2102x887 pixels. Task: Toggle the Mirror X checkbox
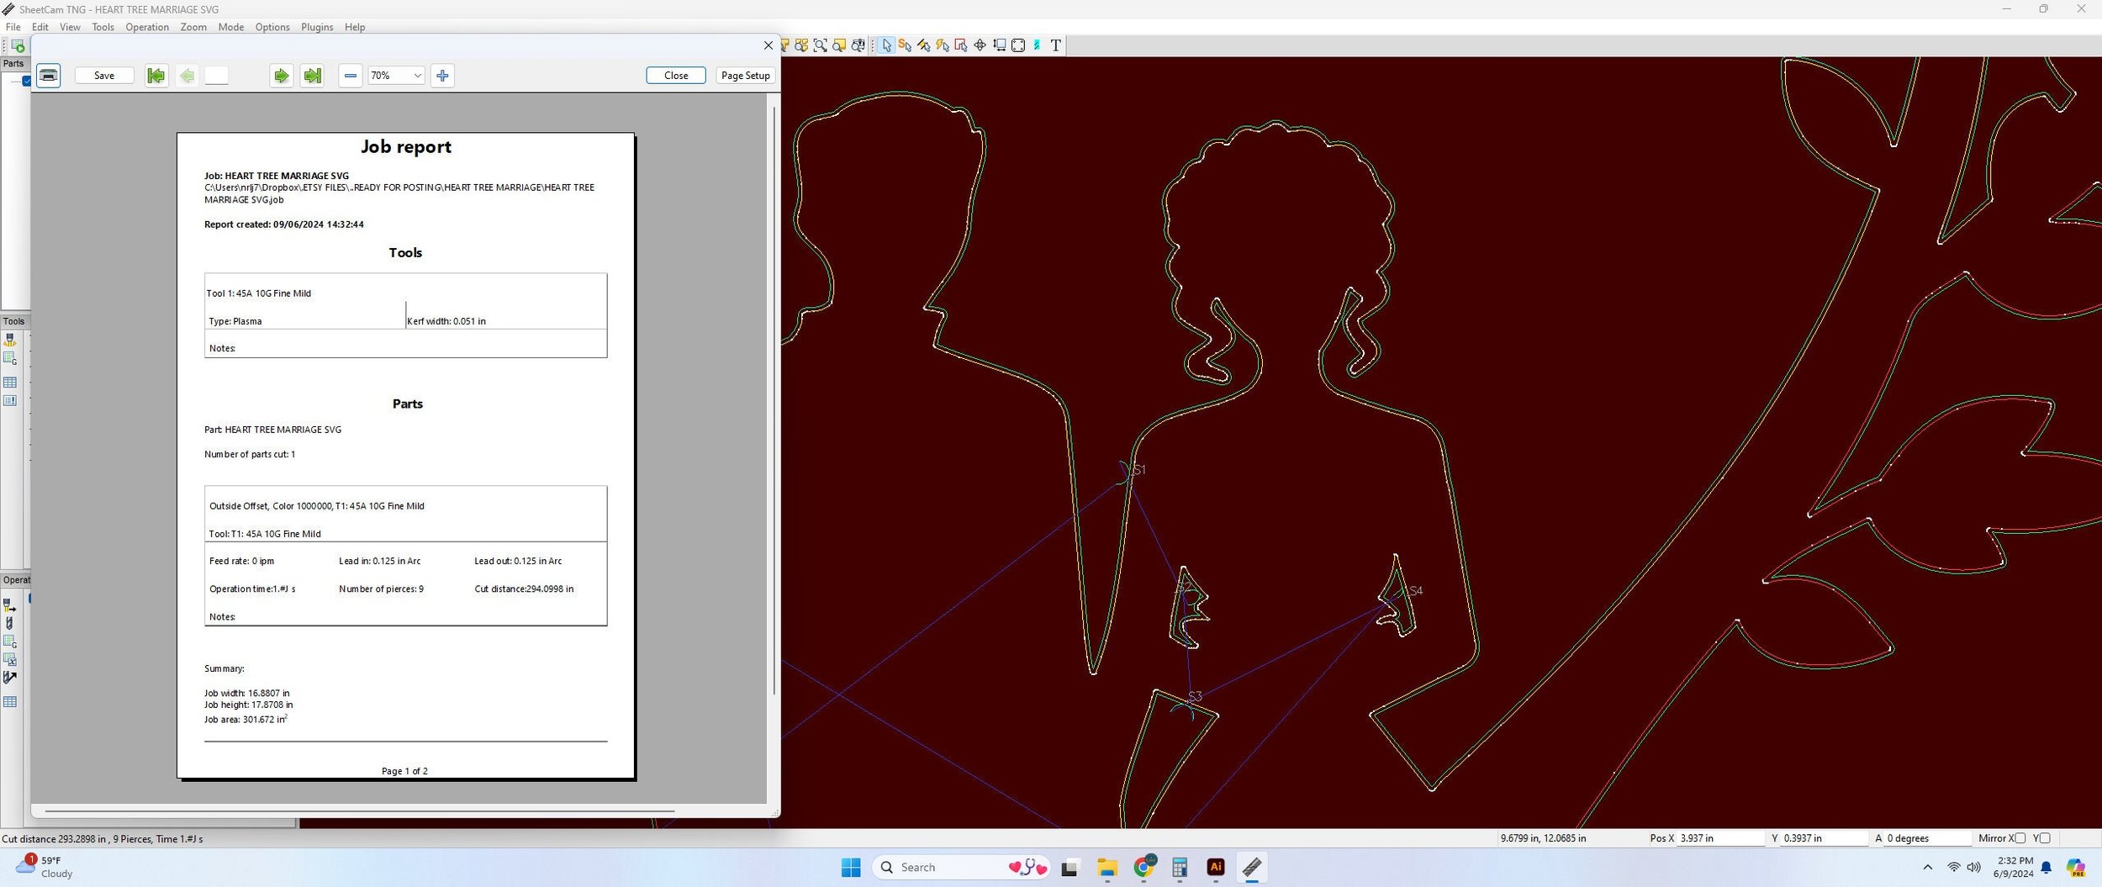[2020, 838]
